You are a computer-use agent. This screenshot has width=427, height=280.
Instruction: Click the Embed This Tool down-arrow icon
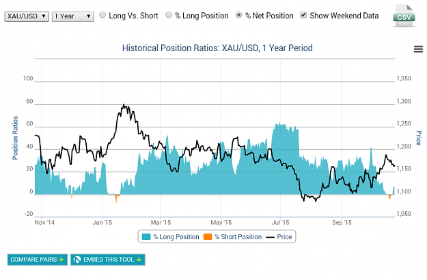point(139,260)
